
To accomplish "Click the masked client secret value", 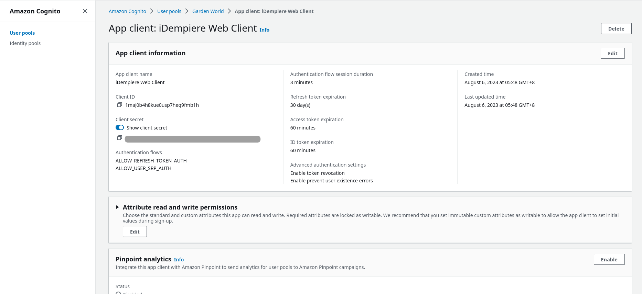I will tap(193, 139).
